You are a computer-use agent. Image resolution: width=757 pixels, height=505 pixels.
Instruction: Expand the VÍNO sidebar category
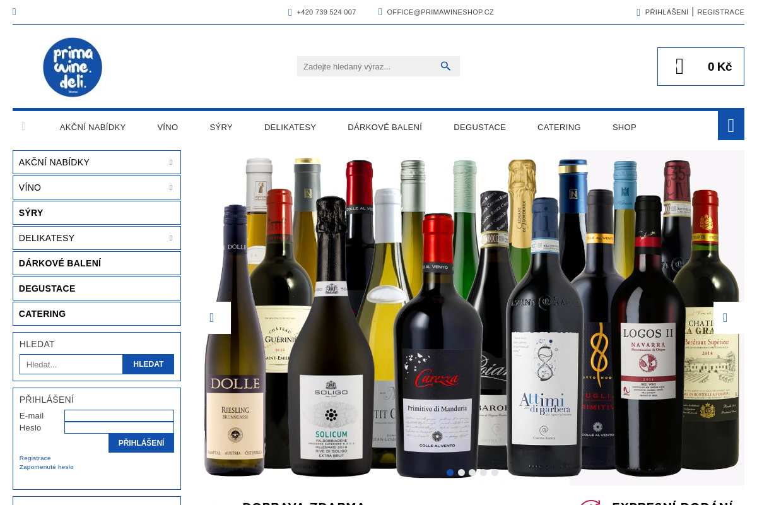coord(171,187)
